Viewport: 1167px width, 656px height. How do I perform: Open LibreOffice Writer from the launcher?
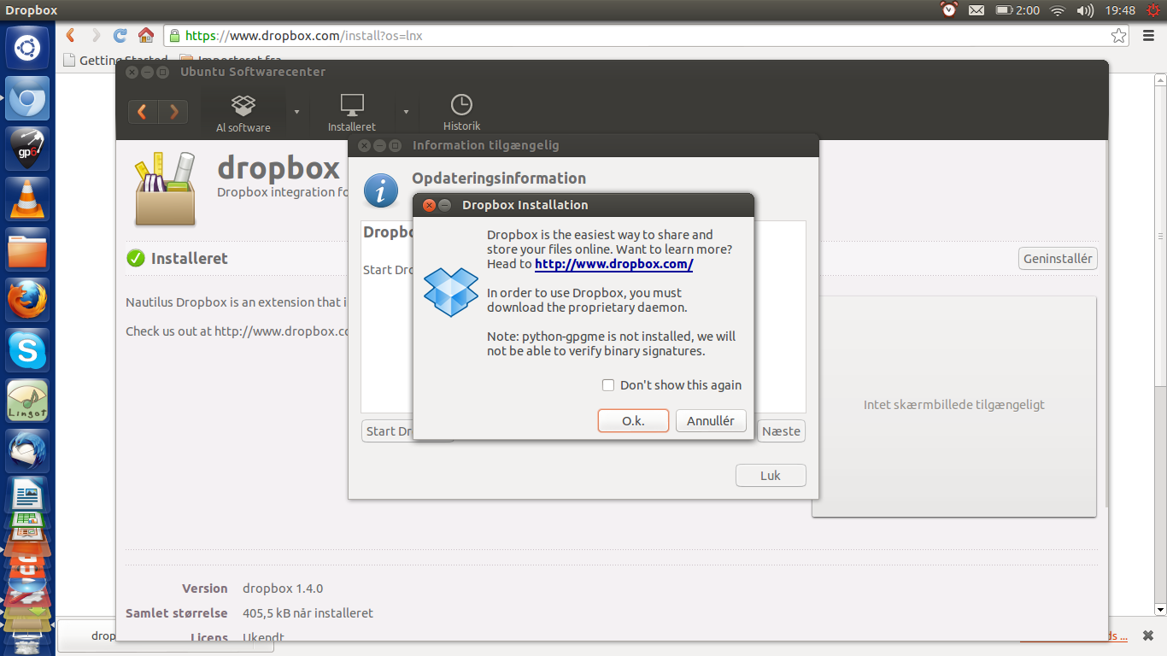coord(27,495)
